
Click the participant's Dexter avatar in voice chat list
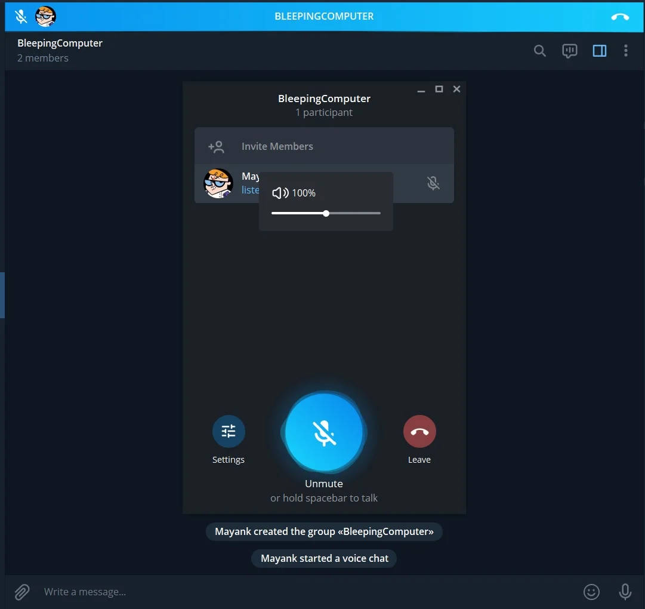coord(218,183)
